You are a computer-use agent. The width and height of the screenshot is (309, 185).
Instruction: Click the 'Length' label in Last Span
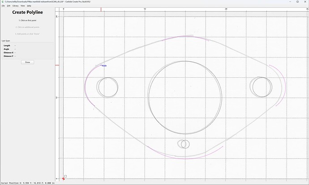(7, 46)
